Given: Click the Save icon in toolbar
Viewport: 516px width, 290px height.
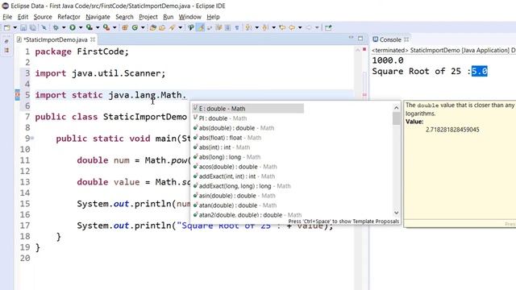Looking at the screenshot, I should tap(23, 27).
